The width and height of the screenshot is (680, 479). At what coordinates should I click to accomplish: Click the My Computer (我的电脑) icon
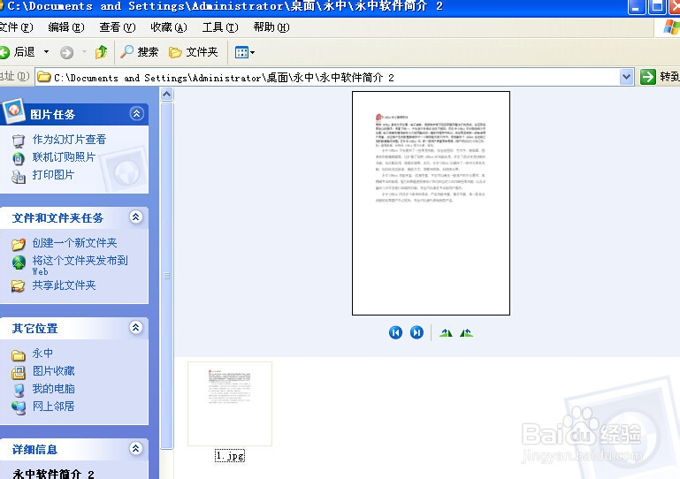pos(19,390)
